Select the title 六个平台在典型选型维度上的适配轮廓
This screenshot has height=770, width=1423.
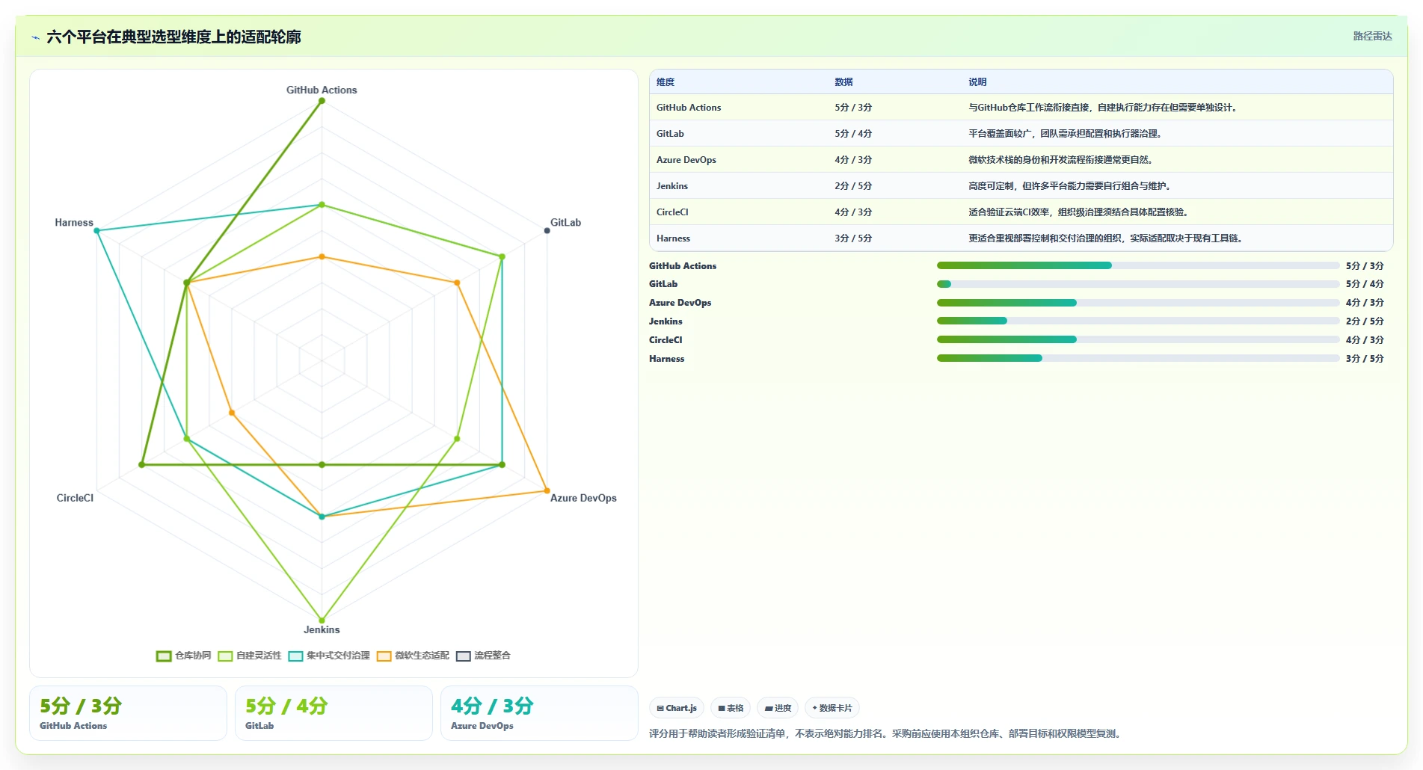pos(173,37)
